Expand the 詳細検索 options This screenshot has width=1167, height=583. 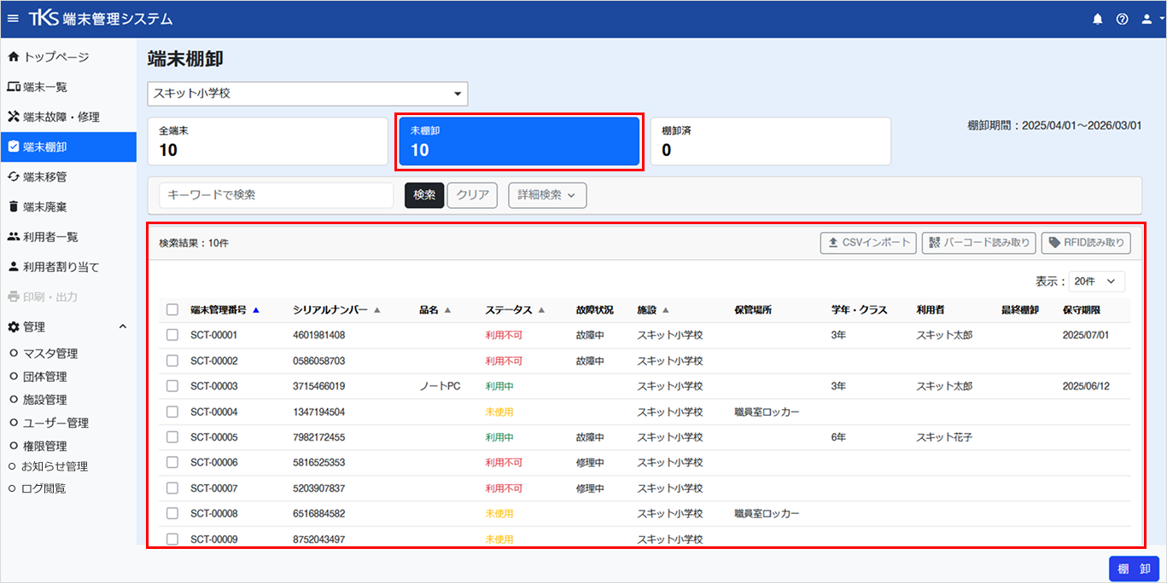coord(547,195)
